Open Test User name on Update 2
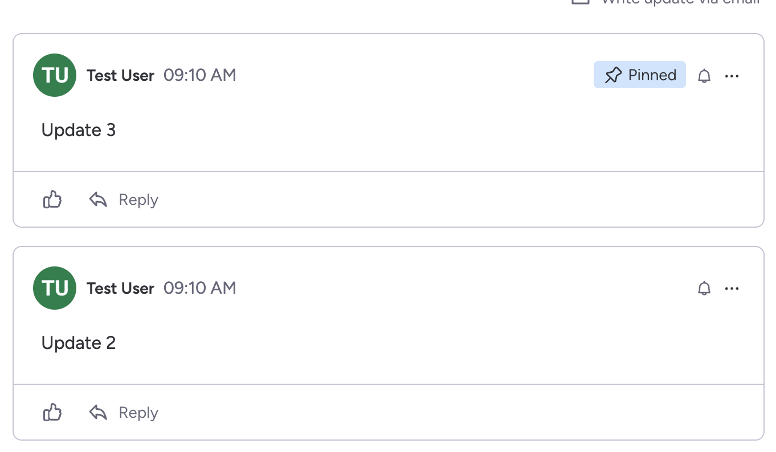This screenshot has width=776, height=452. pyautogui.click(x=120, y=289)
